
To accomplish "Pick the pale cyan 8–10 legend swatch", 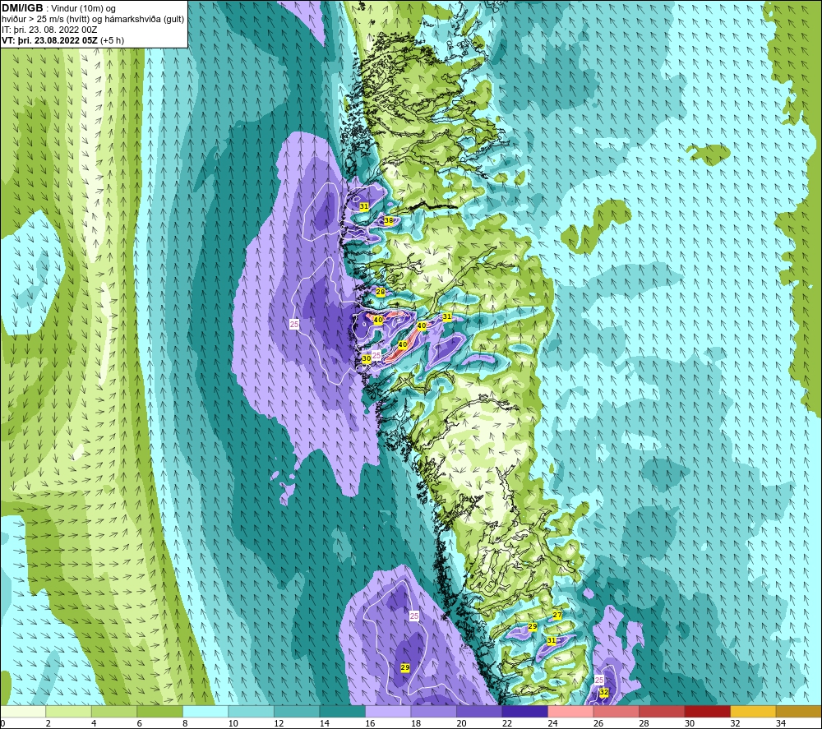I will [x=205, y=711].
